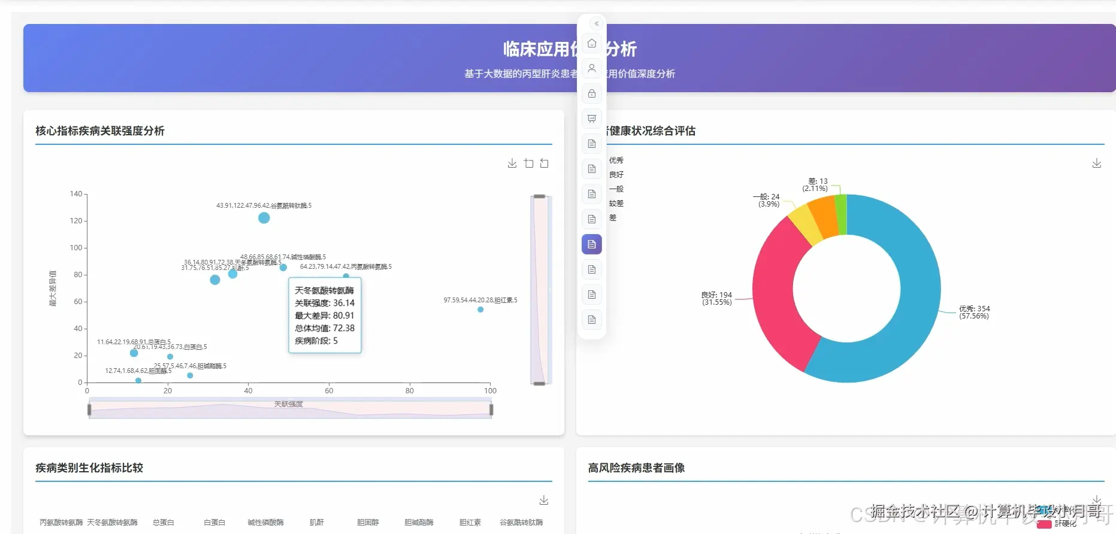Click the first document icon below the presentation icon

tap(592, 144)
